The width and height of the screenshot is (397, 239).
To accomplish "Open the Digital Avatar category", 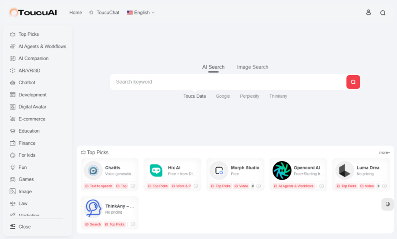I will click(x=28, y=107).
